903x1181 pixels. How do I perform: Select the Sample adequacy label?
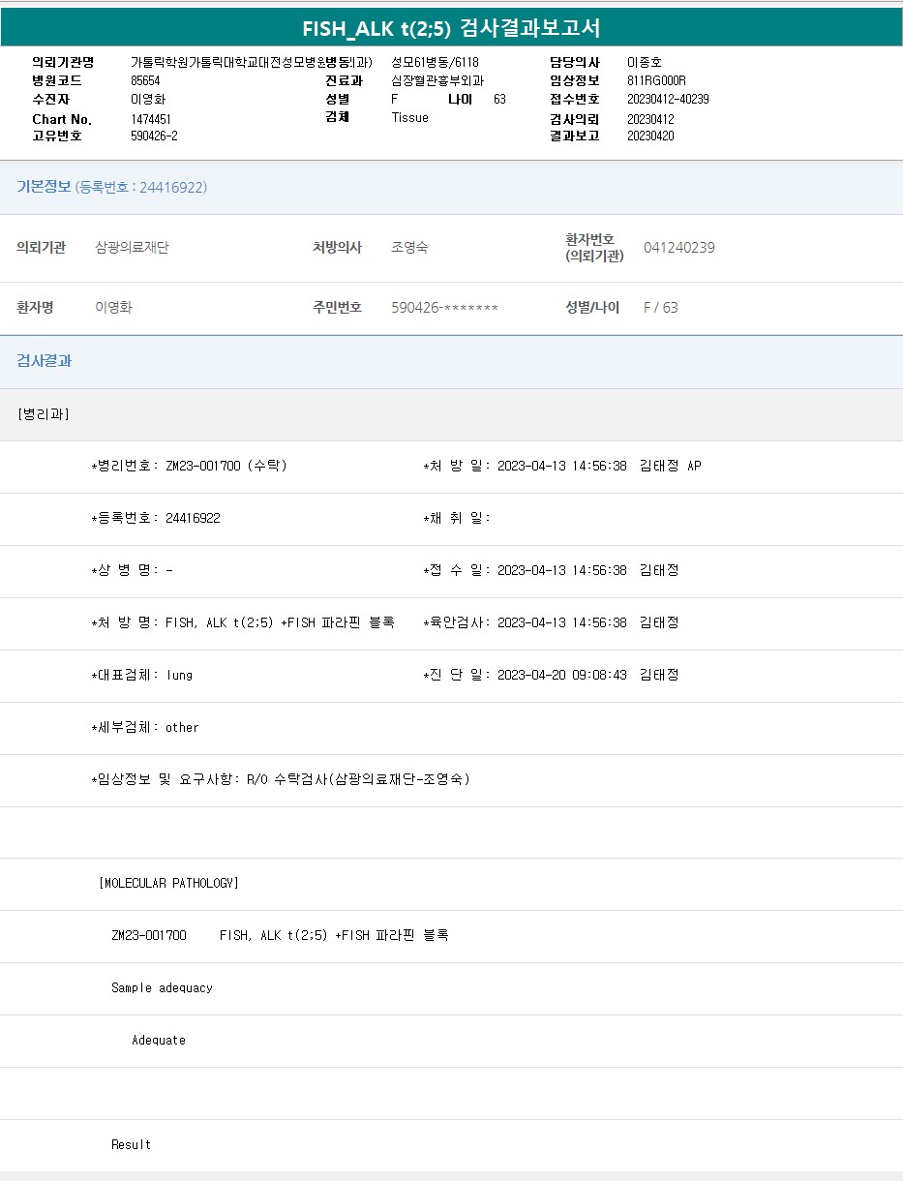[162, 987]
